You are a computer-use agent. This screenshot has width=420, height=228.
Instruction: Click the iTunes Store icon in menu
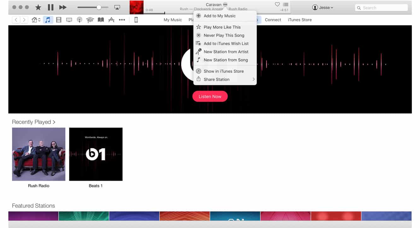coord(198,71)
